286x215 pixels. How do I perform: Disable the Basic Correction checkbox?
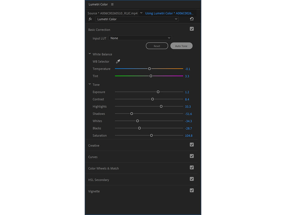pos(192,29)
